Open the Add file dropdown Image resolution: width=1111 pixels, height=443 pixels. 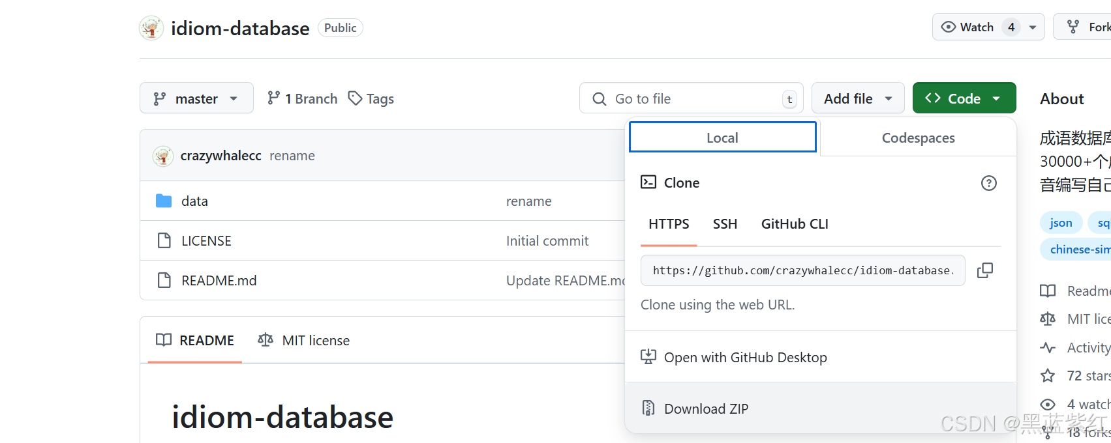(858, 98)
